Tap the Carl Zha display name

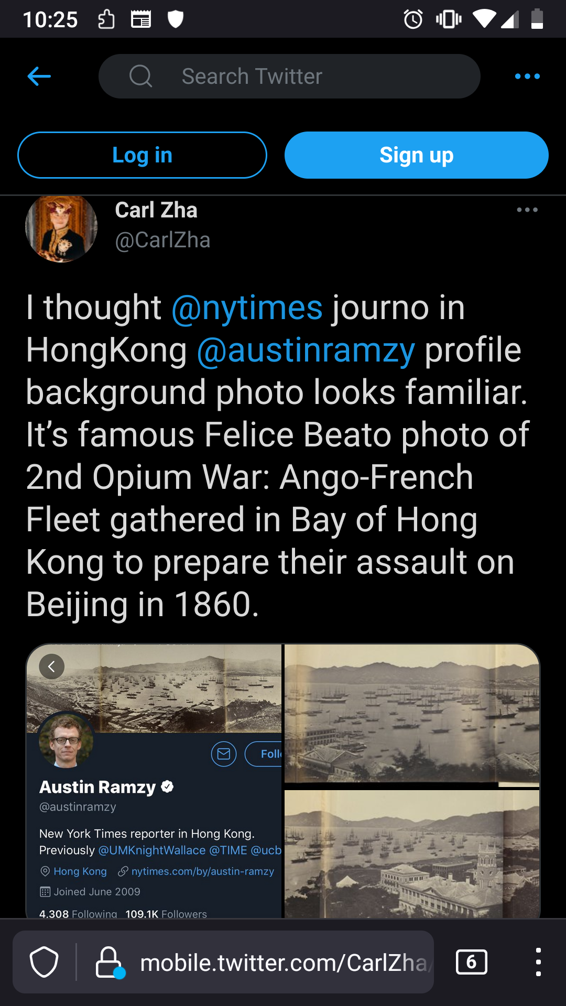(x=156, y=210)
